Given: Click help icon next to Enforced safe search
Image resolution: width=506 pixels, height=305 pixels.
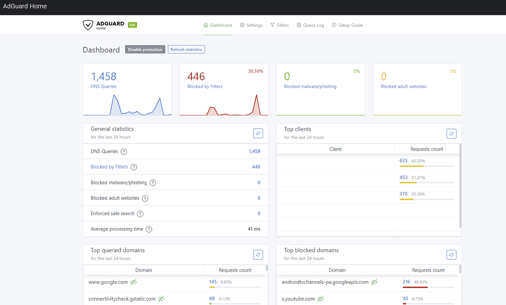Looking at the screenshot, I should point(140,214).
